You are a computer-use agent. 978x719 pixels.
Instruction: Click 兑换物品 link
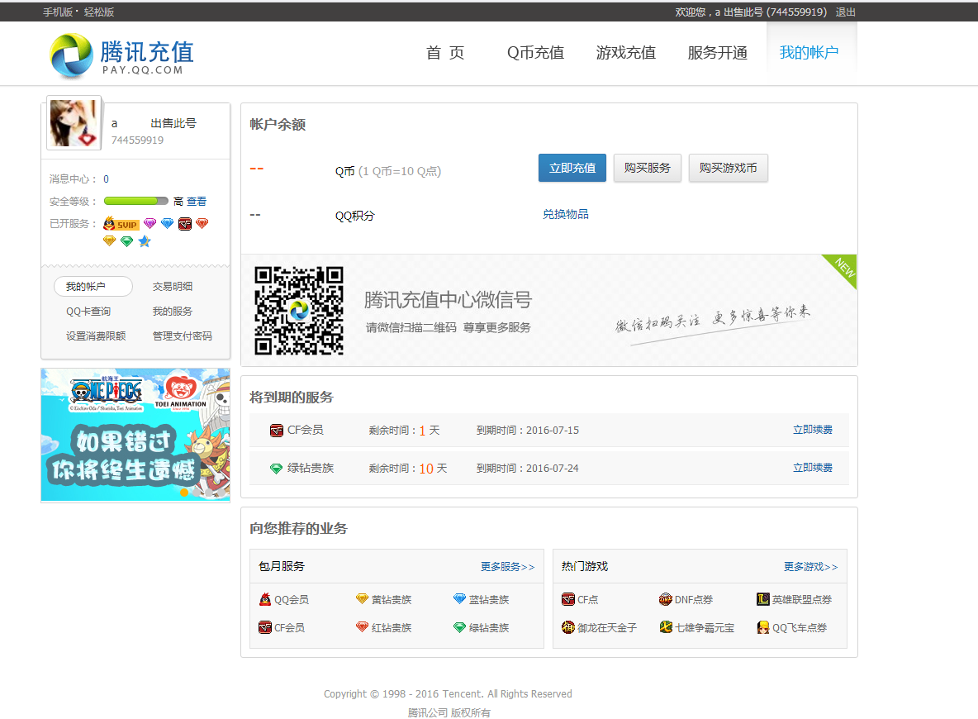(566, 214)
